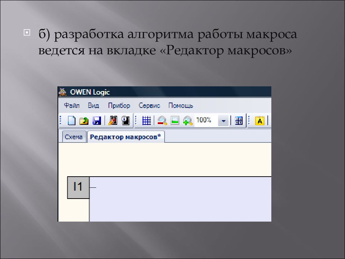Click the zoom in magnifier icon
Viewport: 345px width, 259px height.
pyautogui.click(x=188, y=121)
